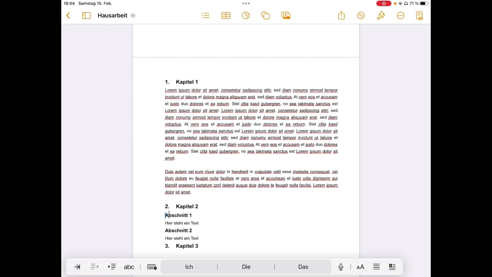Open the document setup icon
Image resolution: width=492 pixels, height=277 pixels.
[419, 15]
